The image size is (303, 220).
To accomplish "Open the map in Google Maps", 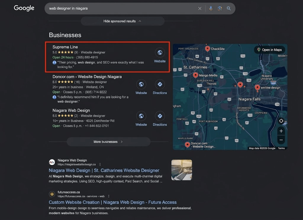I will point(270,50).
